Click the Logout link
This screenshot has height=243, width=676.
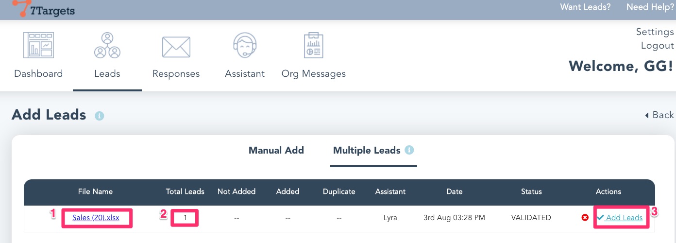tap(657, 46)
